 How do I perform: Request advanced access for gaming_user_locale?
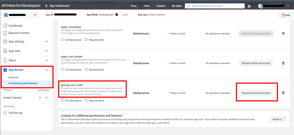pyautogui.click(x=256, y=93)
